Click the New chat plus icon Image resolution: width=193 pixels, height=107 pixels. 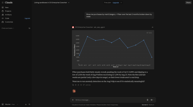(3, 7)
